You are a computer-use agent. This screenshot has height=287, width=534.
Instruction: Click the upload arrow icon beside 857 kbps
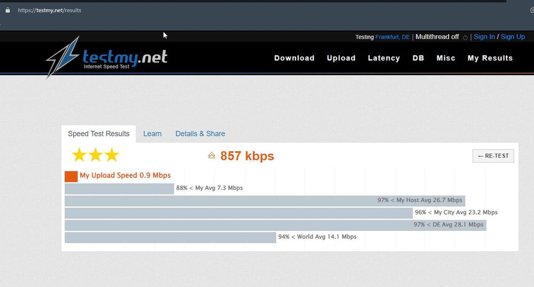pos(212,156)
